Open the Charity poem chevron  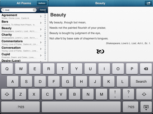[41, 36]
